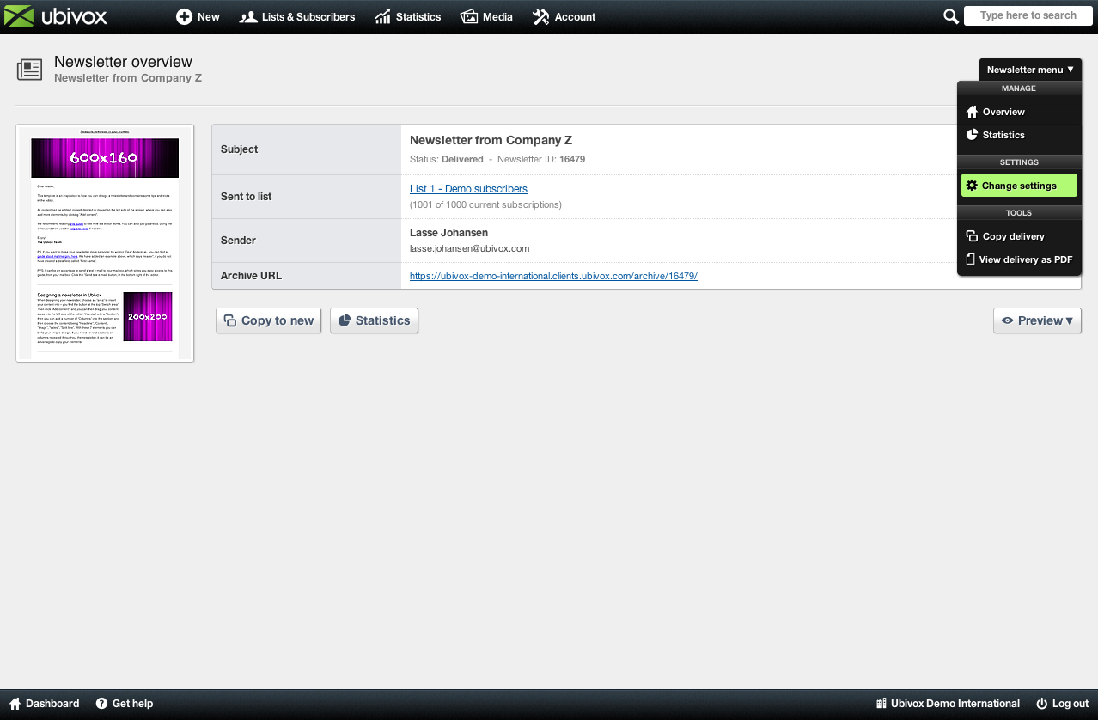Click the pie chart icon beside Statistics in menu

[972, 135]
